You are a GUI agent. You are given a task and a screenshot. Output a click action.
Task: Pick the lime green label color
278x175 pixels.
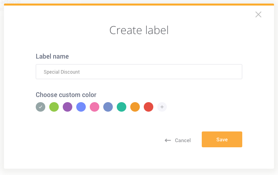(x=54, y=107)
